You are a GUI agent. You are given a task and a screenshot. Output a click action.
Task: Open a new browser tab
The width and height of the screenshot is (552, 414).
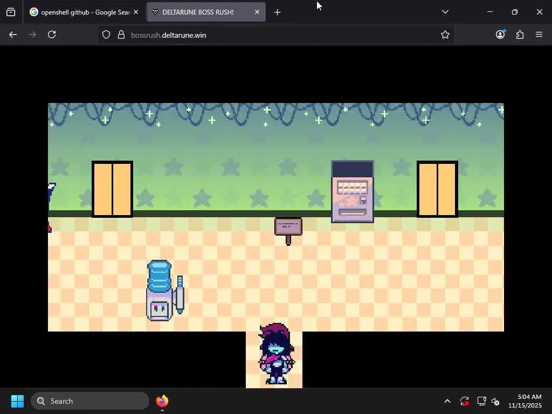coord(277,12)
